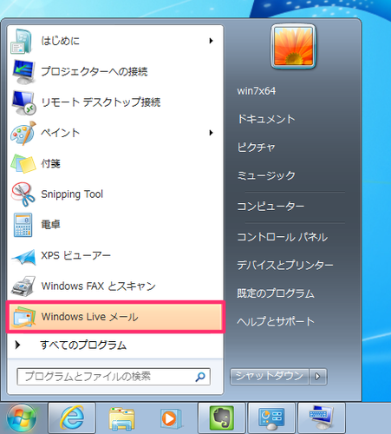This screenshot has width=391, height=434.
Task: Select the 電卓 entry
Action: click(115, 225)
